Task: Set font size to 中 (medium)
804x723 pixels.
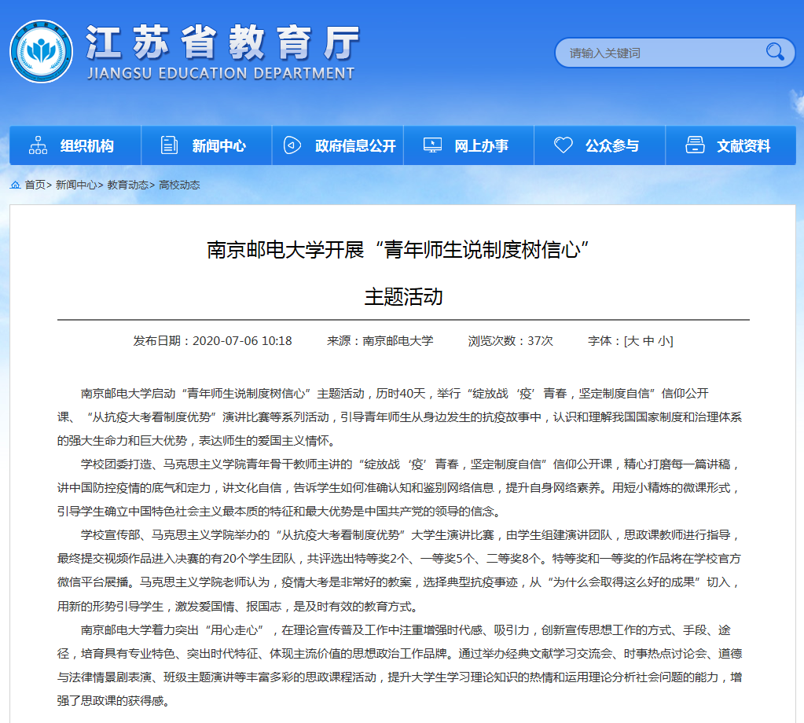Action: (x=648, y=341)
